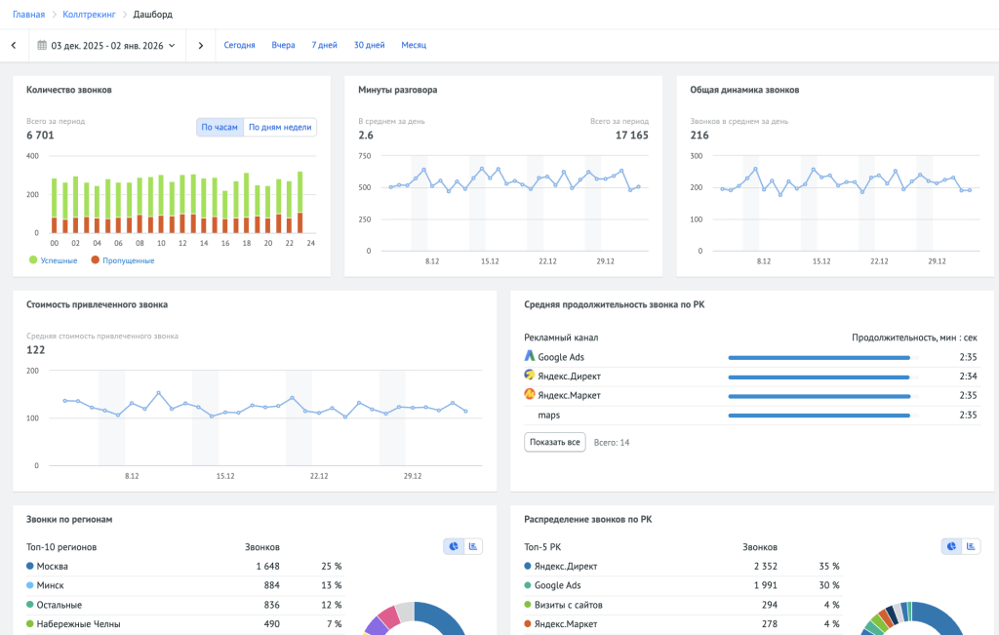Click the Яндекс.Маркет channel icon
The height and width of the screenshot is (635, 999).
point(530,395)
